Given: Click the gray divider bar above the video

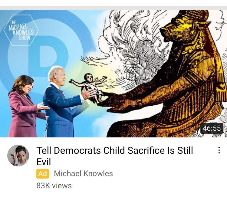Looking at the screenshot, I should pyautogui.click(x=113, y=8).
